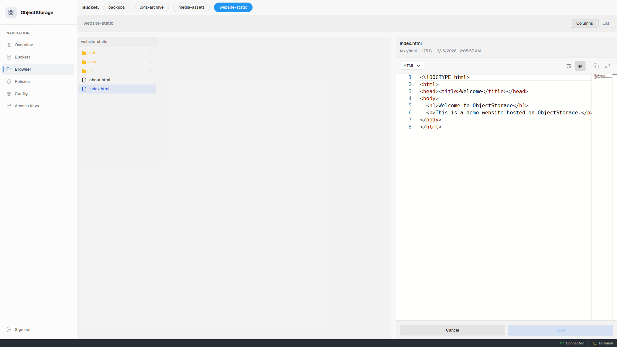Expand the api folder chevron

click(x=151, y=53)
